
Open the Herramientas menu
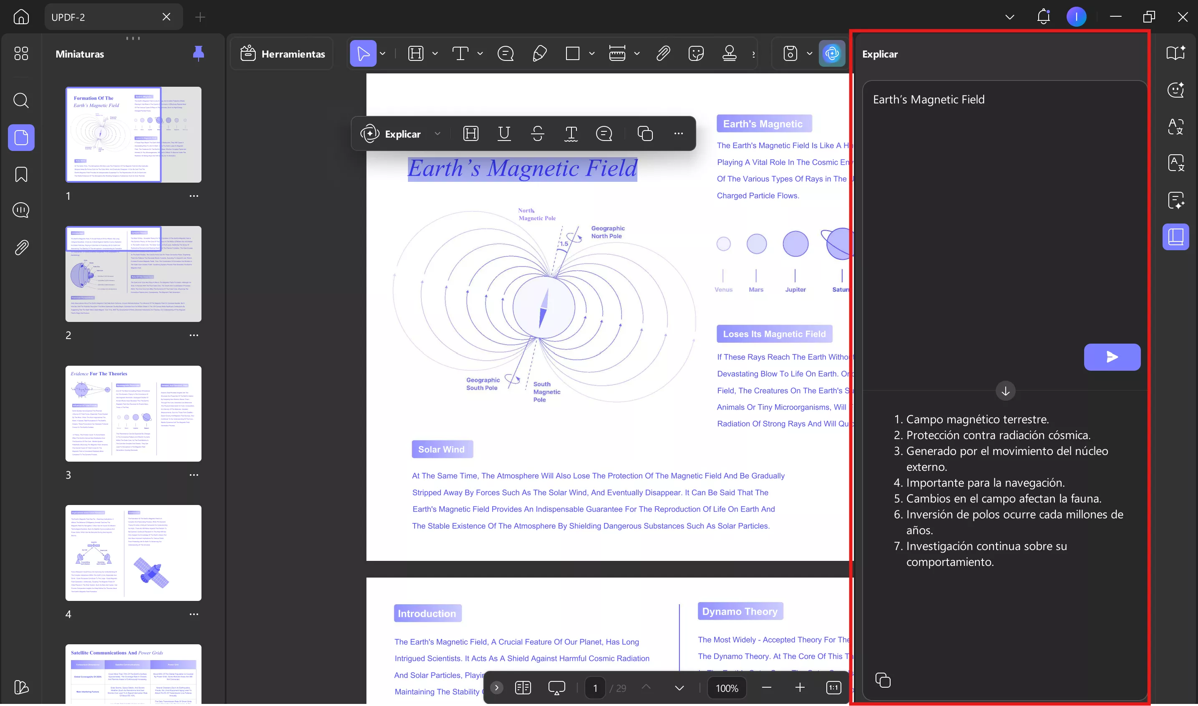click(x=282, y=54)
